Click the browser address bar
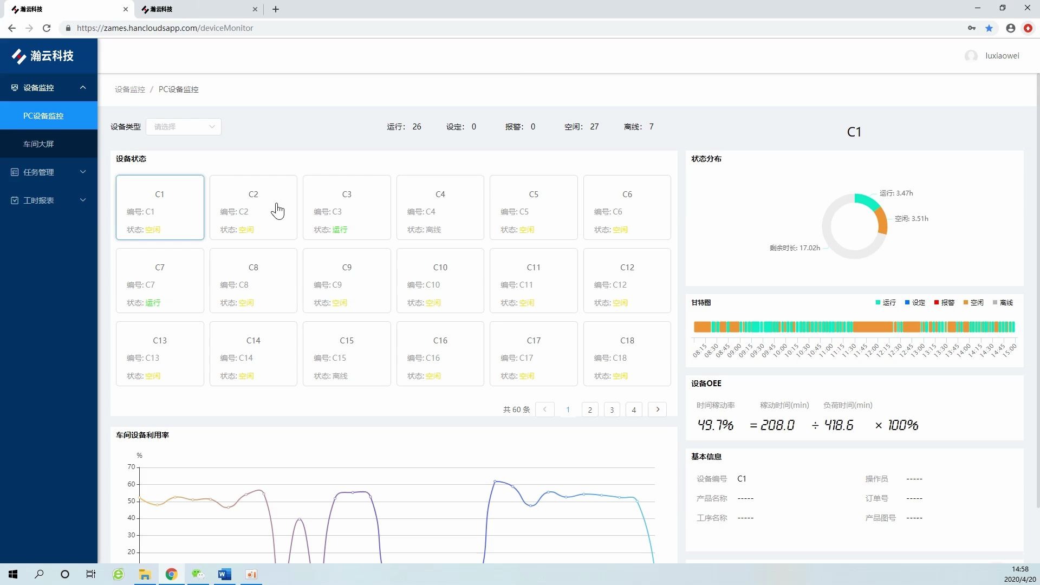Screen dimensions: 1040x585 (x=509, y=28)
